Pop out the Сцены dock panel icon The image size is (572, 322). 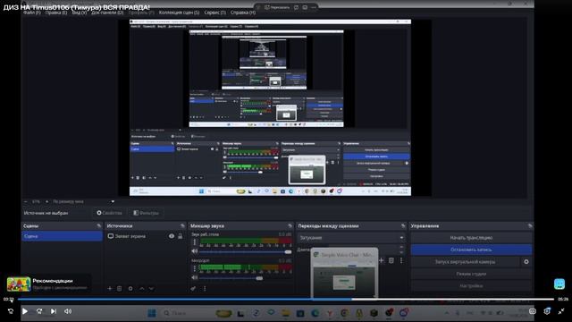pos(99,226)
